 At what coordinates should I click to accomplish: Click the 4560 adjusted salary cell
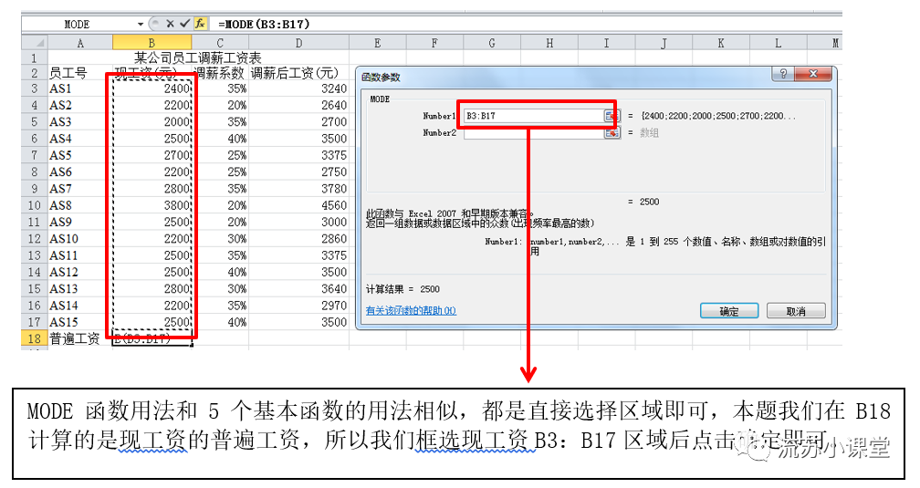pyautogui.click(x=298, y=206)
